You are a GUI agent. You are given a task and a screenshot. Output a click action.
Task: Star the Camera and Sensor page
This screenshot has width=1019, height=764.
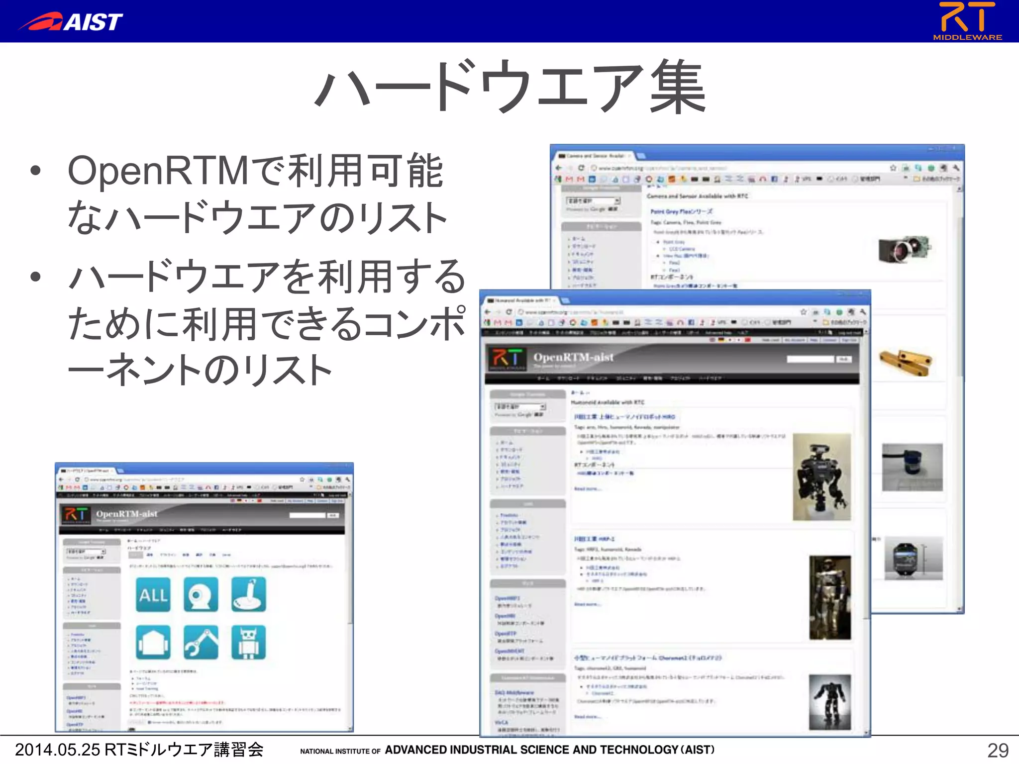pyautogui.click(x=893, y=168)
